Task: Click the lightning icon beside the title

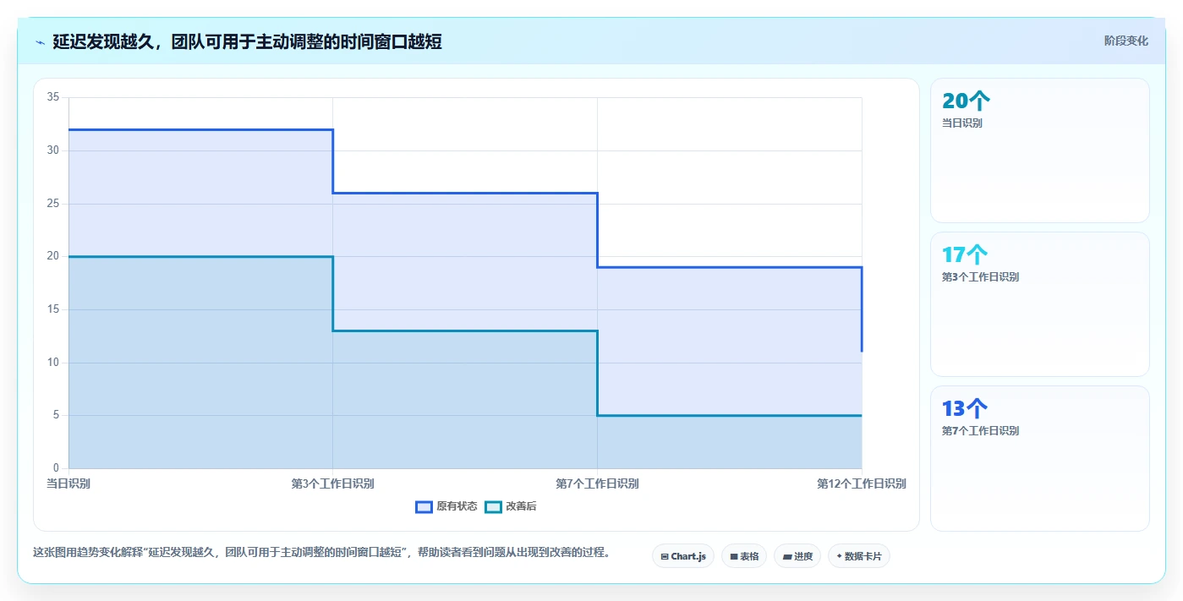Action: [x=40, y=42]
